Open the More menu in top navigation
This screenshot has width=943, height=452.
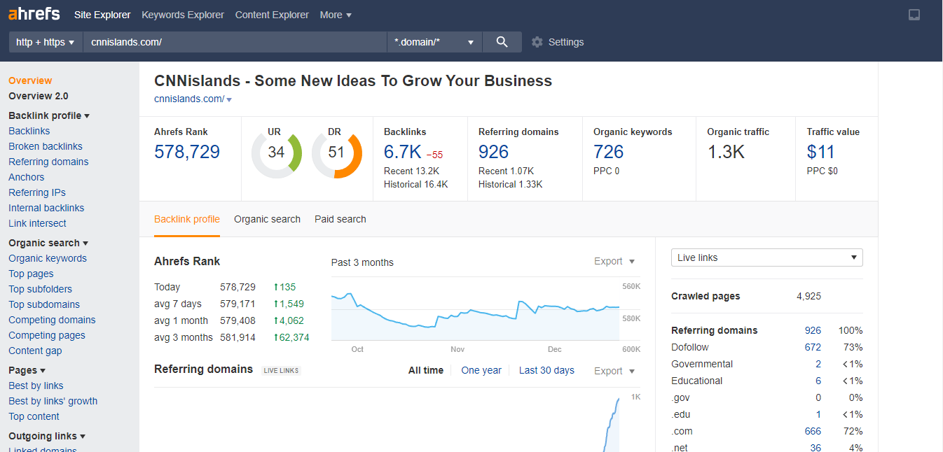pos(336,15)
